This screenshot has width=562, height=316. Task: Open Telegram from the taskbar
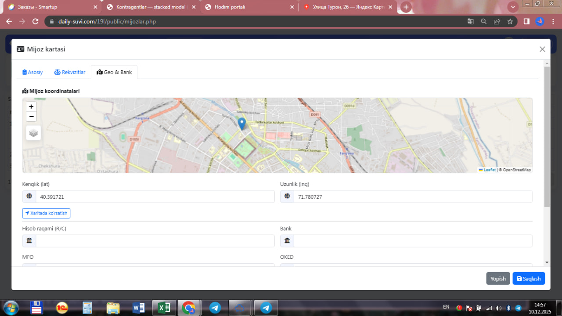(x=215, y=308)
